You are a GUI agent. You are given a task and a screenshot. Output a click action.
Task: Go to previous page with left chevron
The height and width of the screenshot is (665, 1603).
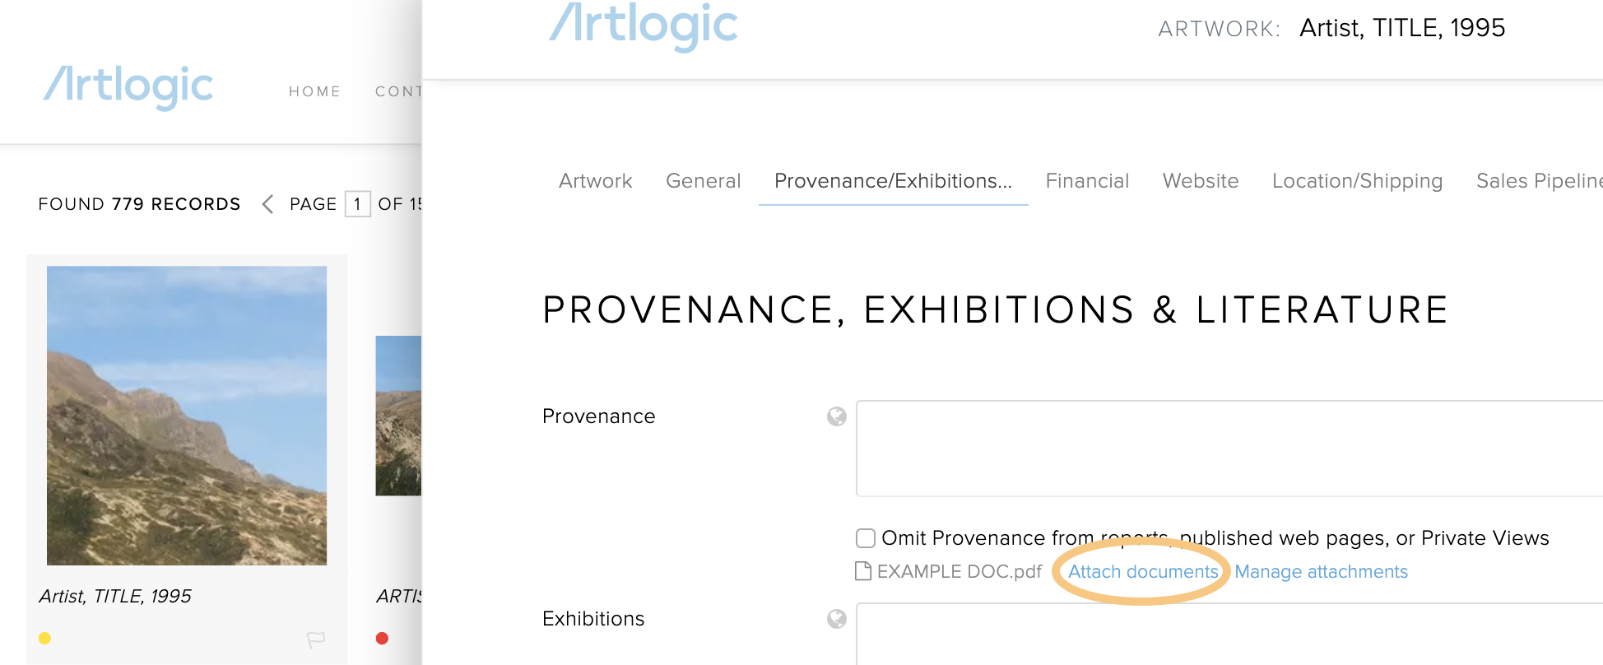pos(267,204)
